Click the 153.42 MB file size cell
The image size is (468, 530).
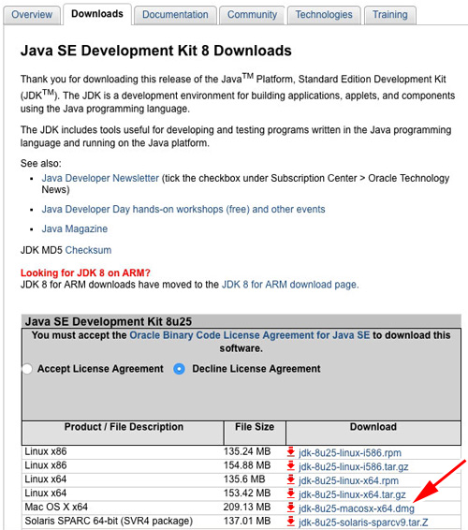pos(247,493)
